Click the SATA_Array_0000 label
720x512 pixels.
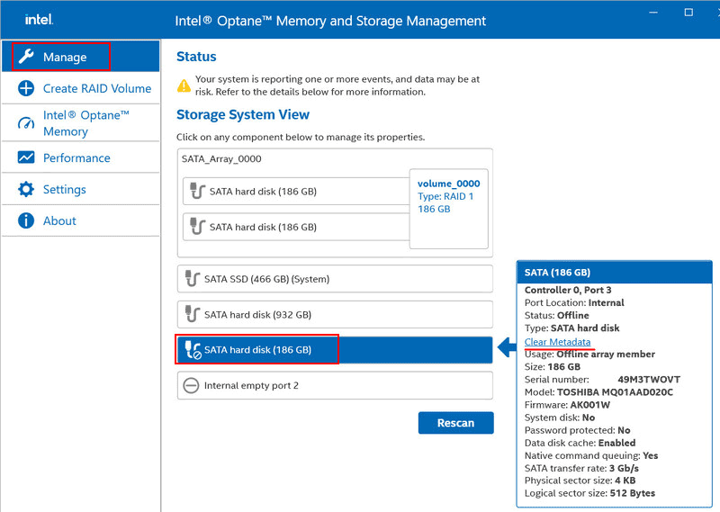tap(221, 158)
